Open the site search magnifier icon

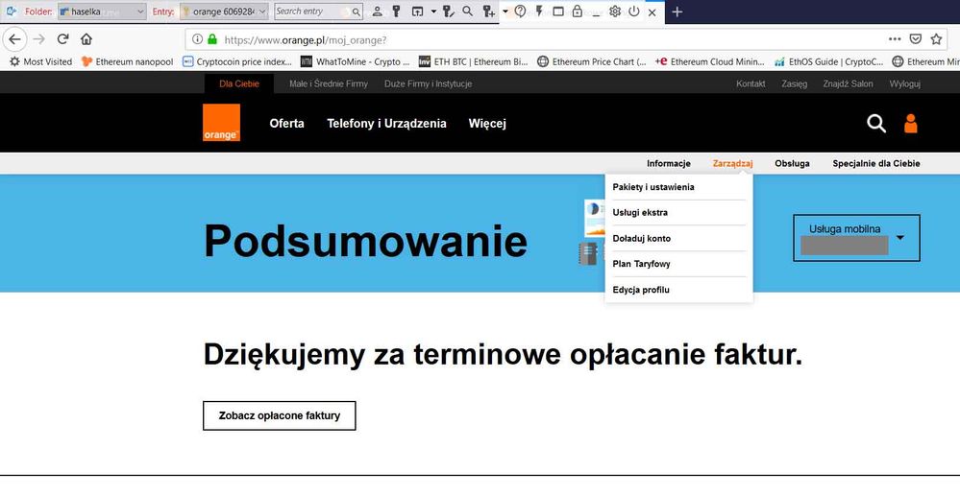pyautogui.click(x=875, y=123)
